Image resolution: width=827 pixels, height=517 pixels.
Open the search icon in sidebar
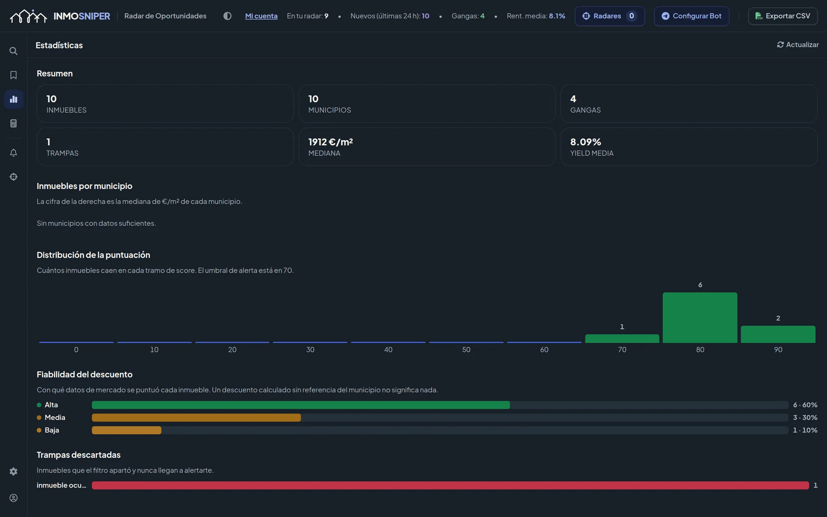pos(13,51)
